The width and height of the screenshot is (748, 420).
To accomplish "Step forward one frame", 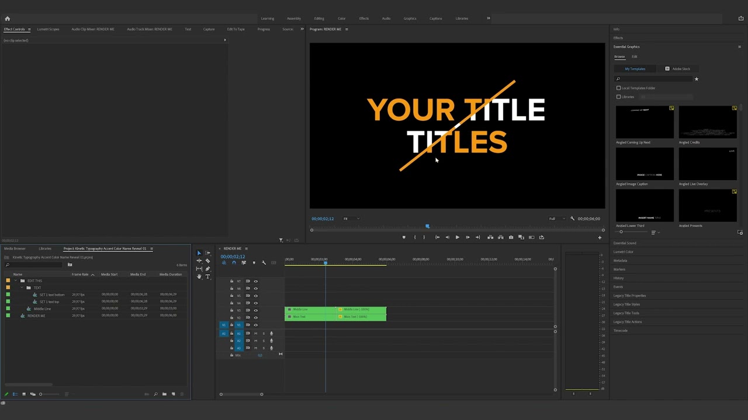I will tap(467, 237).
